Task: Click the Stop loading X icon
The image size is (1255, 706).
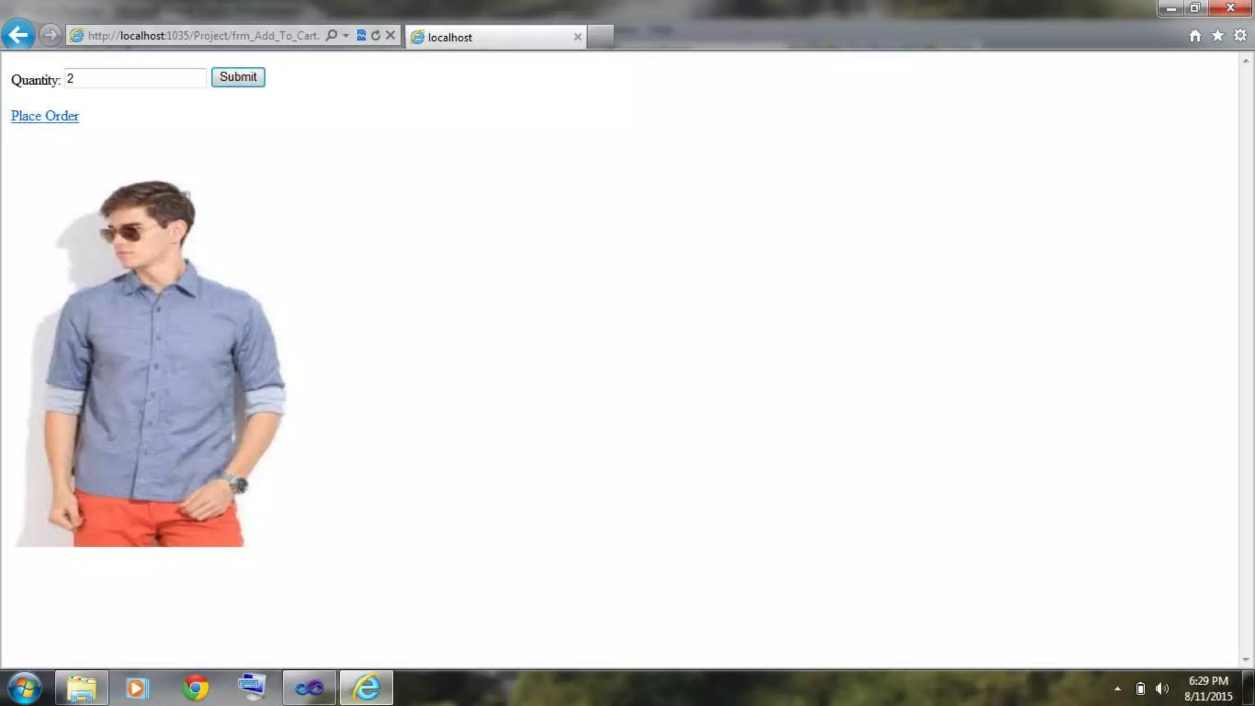Action: click(390, 36)
